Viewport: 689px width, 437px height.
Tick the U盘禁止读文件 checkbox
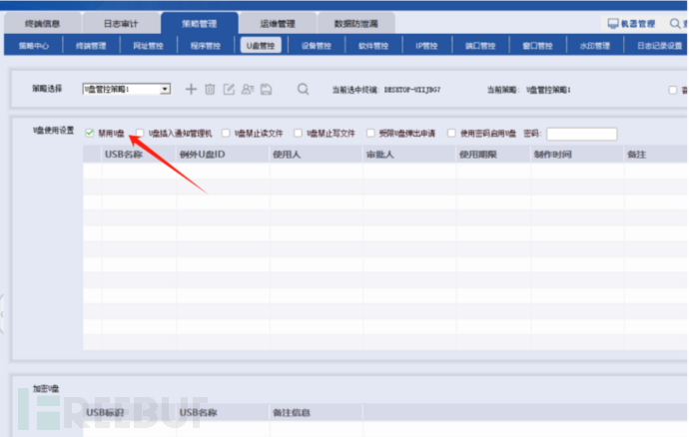tap(226, 133)
